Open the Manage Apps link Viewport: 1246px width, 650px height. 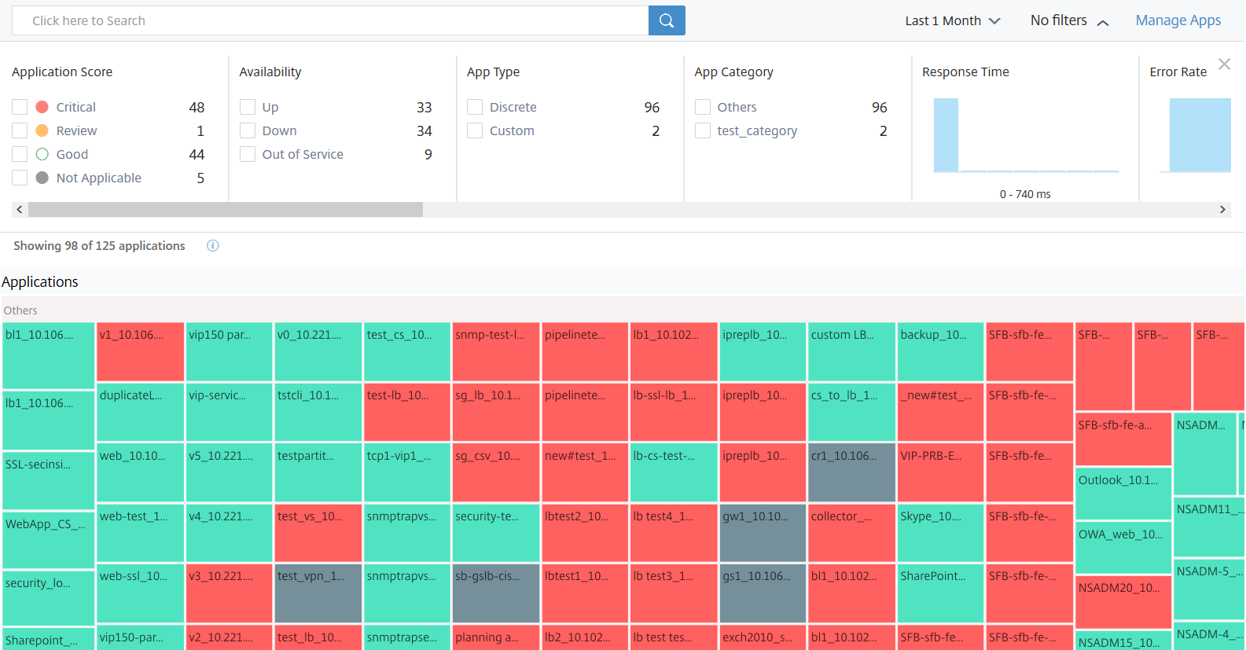(x=1178, y=20)
